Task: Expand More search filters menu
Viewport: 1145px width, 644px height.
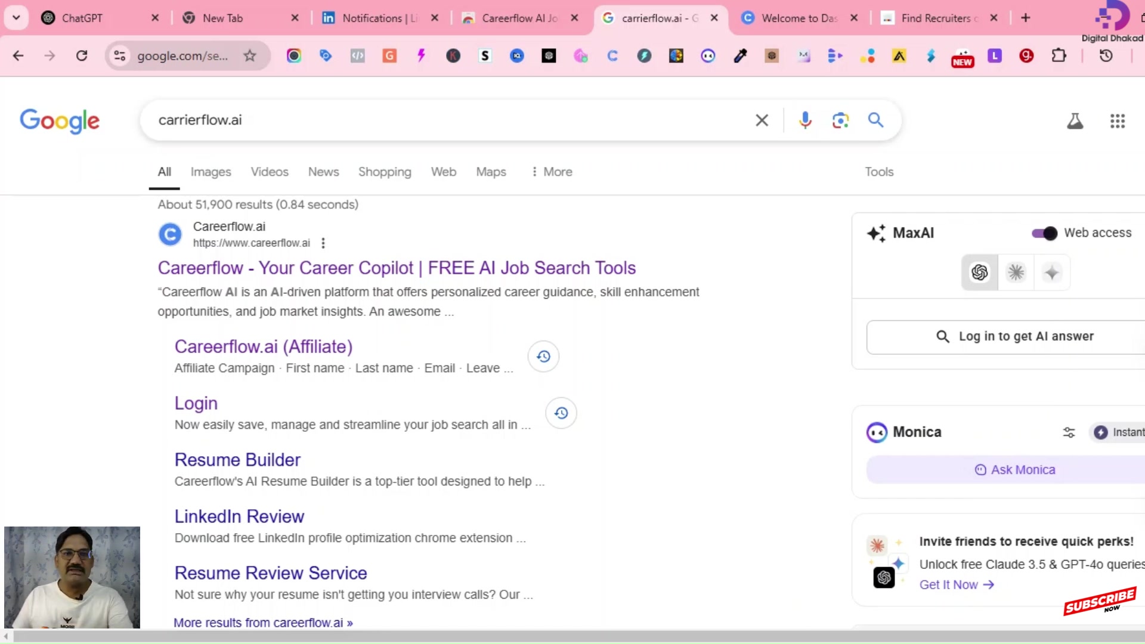Action: pyautogui.click(x=552, y=172)
